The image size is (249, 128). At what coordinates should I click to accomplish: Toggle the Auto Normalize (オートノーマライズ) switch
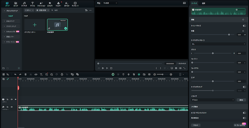click(x=244, y=26)
